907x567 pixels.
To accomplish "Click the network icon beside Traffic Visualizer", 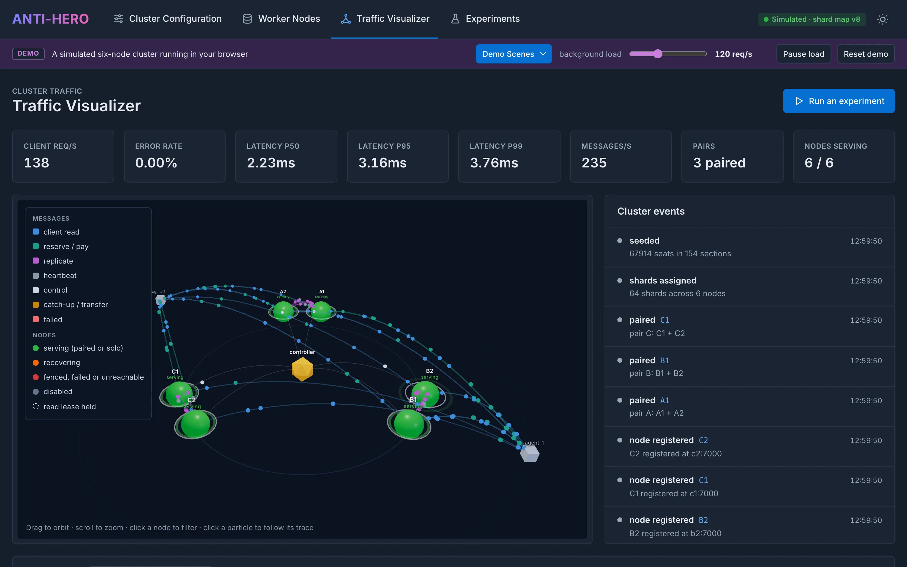I will pyautogui.click(x=346, y=19).
